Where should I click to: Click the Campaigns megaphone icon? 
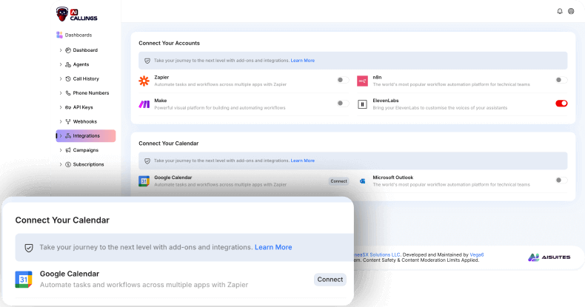click(x=68, y=150)
